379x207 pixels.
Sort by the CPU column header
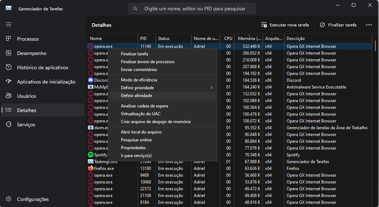click(227, 39)
